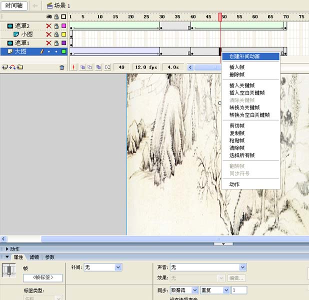Choose 清除帧 from the context menu
The width and height of the screenshot is (309, 300).
coord(250,148)
